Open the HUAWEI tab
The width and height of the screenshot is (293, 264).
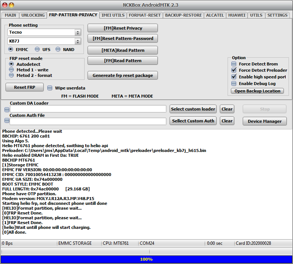point(237,15)
